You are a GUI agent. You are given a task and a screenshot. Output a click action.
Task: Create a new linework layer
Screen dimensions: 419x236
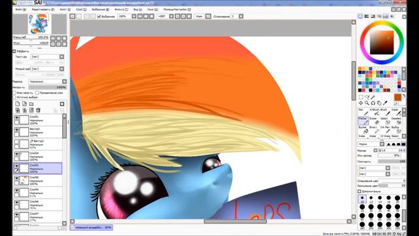coord(25,104)
